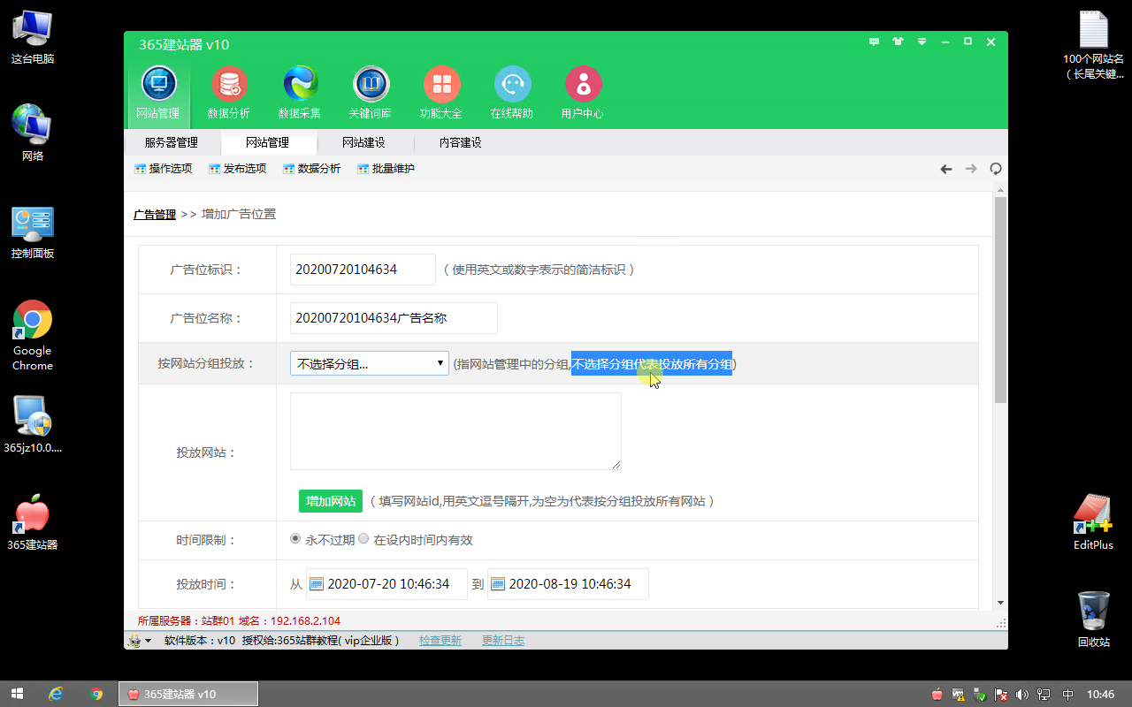
Task: Open the 365jz10.0 installer desktop icon
Action: click(33, 424)
